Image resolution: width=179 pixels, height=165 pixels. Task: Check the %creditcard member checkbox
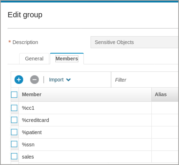[x=14, y=120]
